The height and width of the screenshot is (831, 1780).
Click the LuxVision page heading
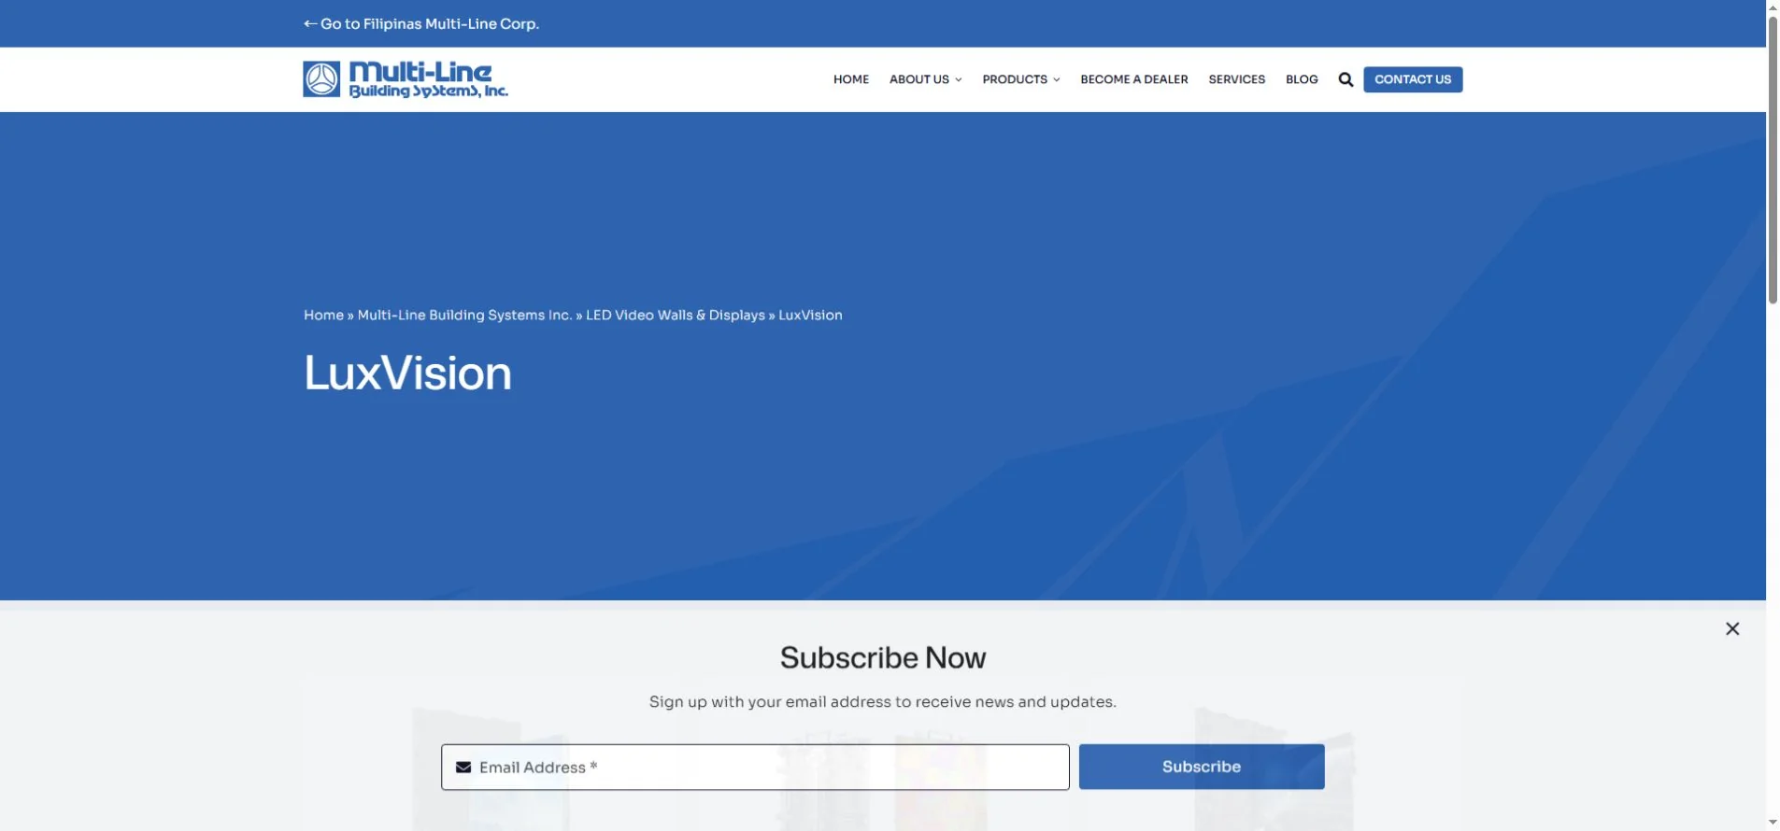[x=407, y=373]
